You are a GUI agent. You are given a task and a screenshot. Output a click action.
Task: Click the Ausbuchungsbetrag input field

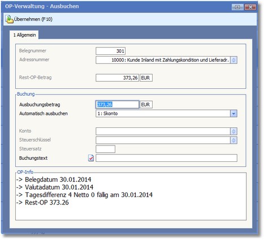coord(117,105)
